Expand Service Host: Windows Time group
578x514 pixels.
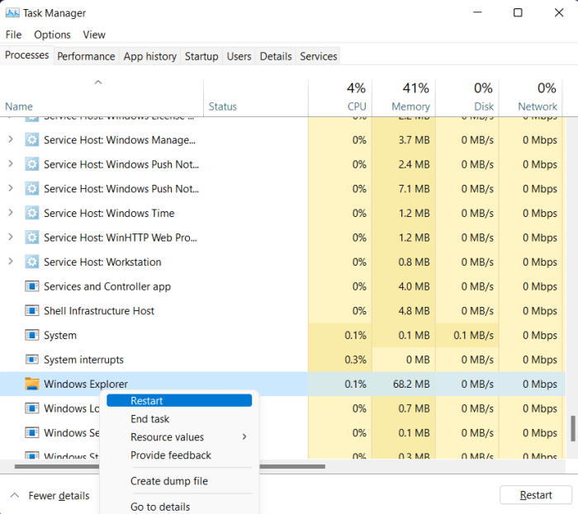(11, 213)
